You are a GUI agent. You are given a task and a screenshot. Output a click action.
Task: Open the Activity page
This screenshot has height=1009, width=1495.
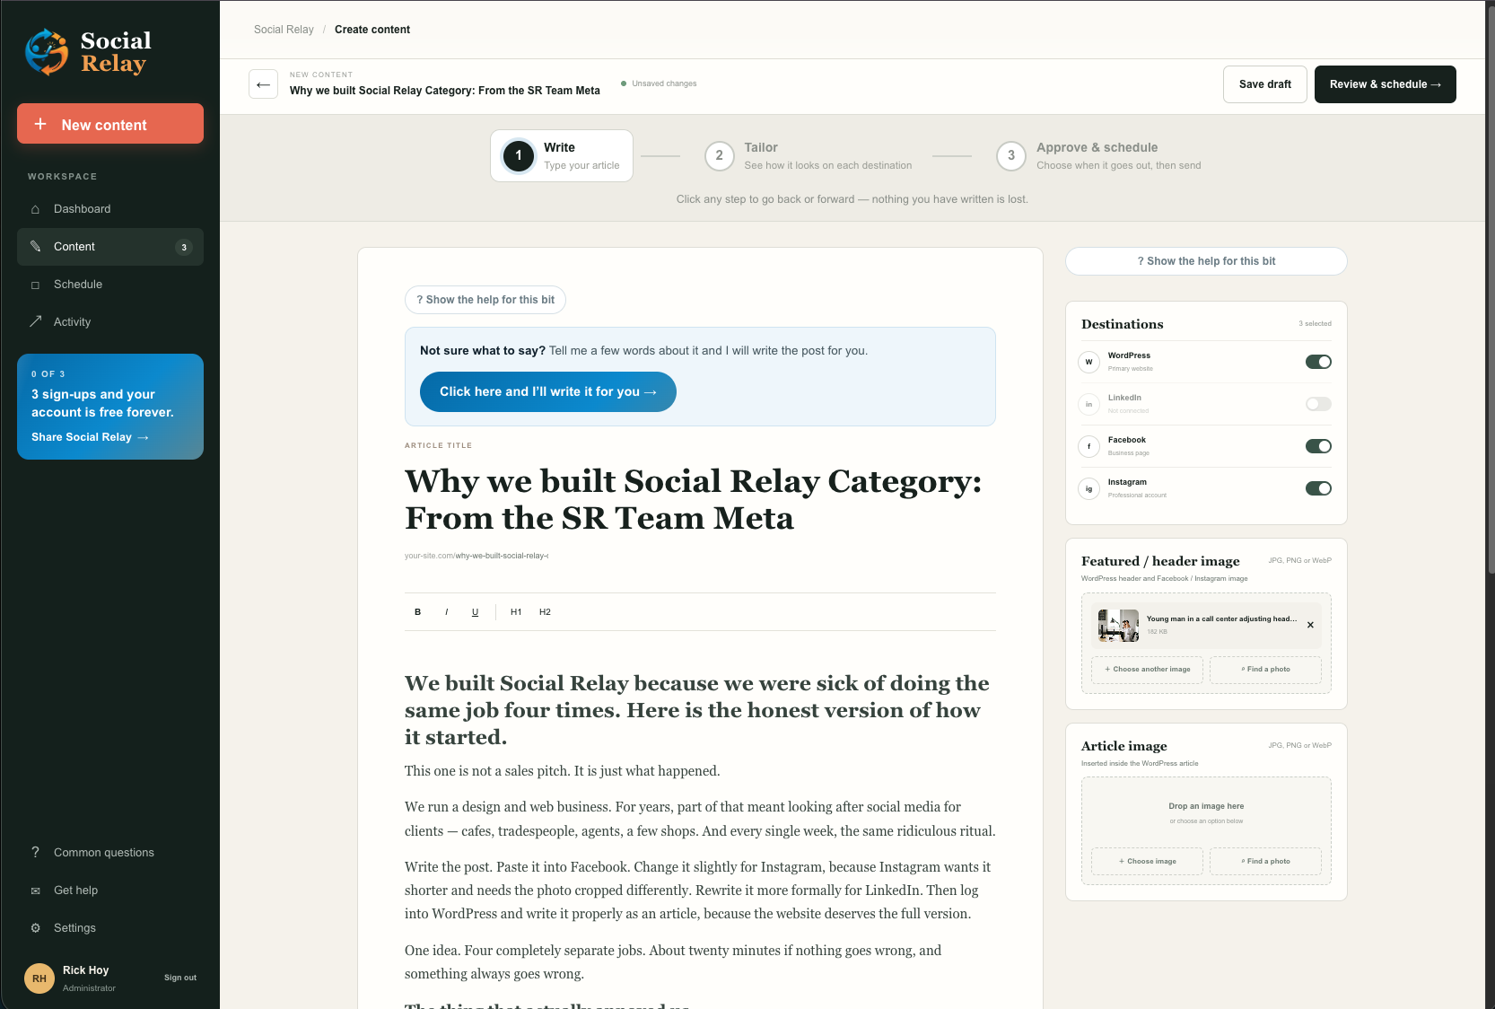tap(110, 322)
